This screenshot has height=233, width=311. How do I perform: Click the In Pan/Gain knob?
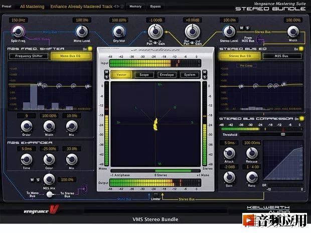pyautogui.click(x=155, y=31)
